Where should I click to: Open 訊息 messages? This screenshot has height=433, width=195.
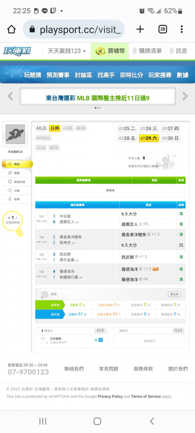click(179, 51)
